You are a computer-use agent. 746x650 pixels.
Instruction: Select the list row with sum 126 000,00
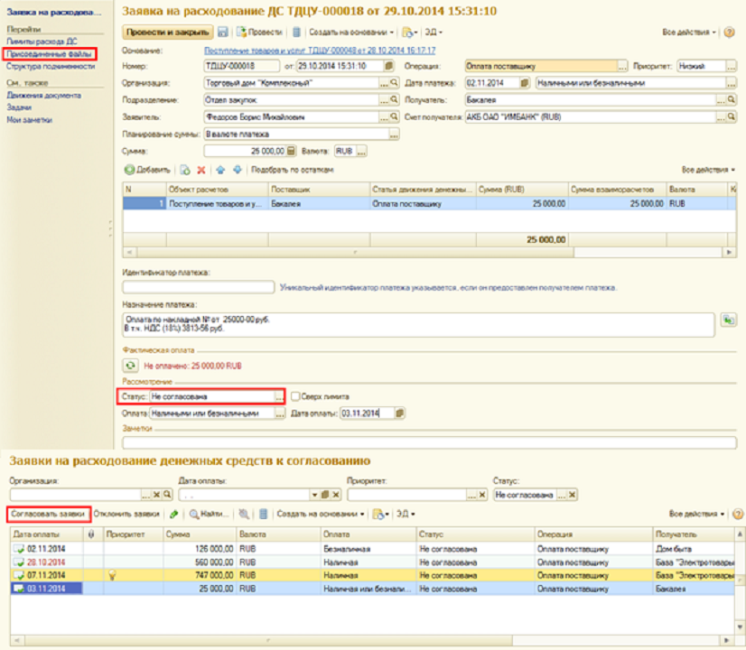(372, 549)
